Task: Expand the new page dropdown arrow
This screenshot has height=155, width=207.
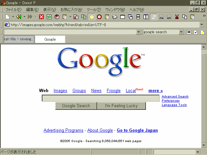Action: pyautogui.click(x=13, y=17)
